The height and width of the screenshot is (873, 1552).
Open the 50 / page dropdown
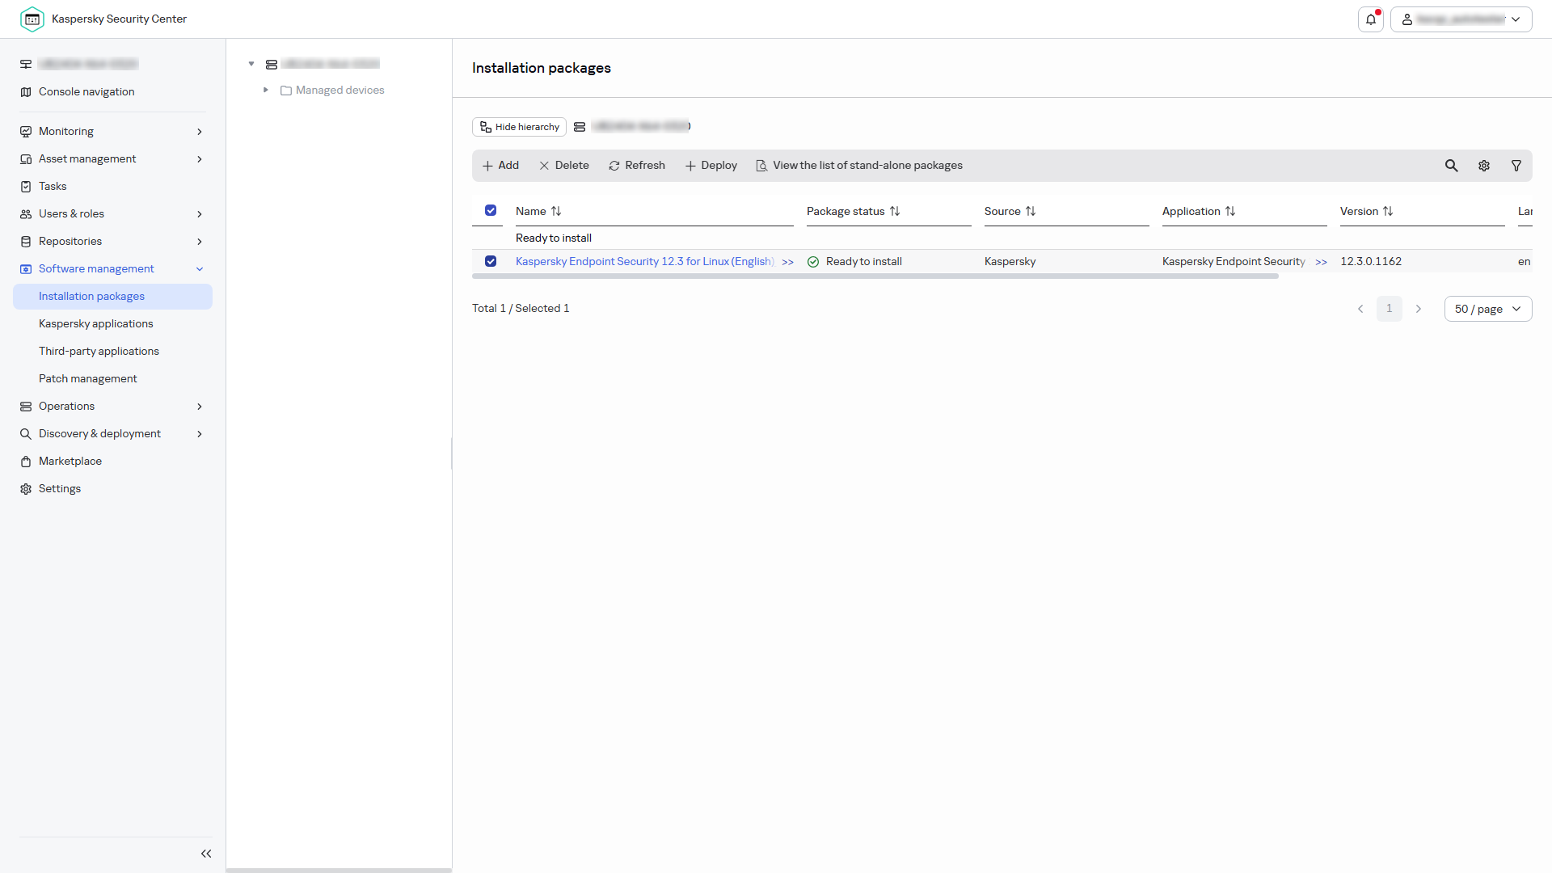(x=1488, y=309)
